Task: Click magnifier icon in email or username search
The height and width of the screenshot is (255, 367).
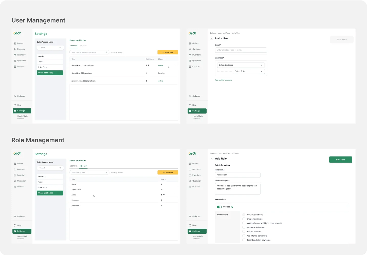Action: pyautogui.click(x=106, y=52)
